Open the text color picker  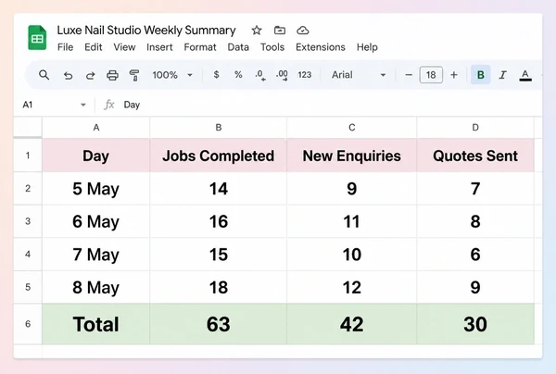click(525, 75)
